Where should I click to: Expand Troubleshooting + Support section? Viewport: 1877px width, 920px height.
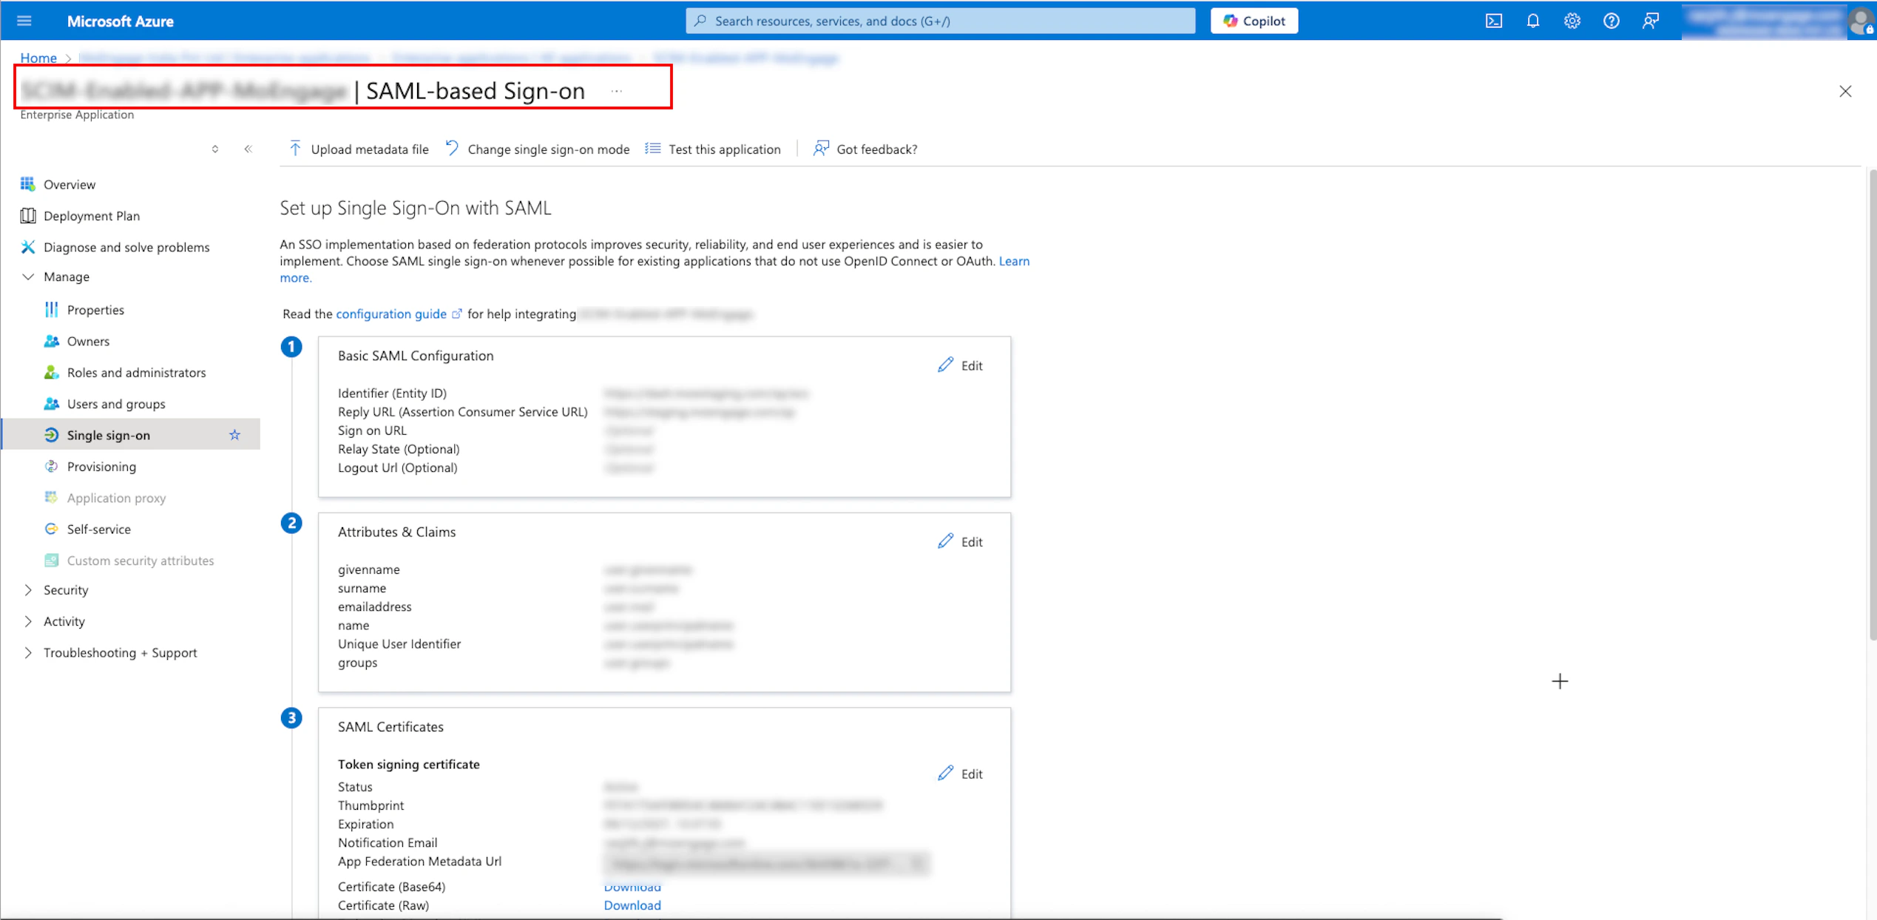[x=28, y=652]
